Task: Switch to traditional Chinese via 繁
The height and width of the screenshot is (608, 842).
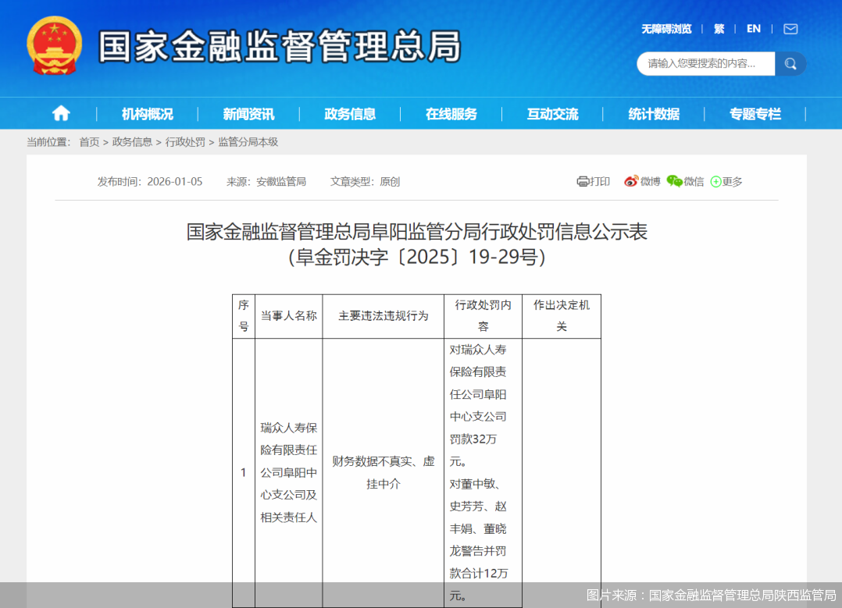Action: click(719, 28)
